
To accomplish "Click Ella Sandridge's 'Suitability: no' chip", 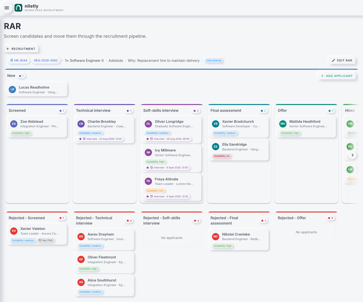I will 222,156.
